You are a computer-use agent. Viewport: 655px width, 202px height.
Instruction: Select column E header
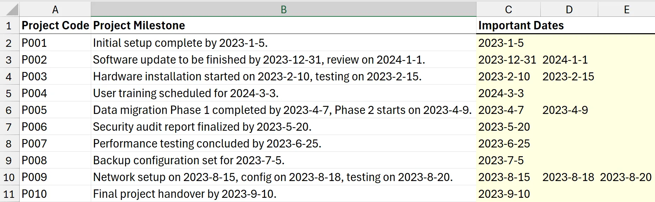626,9
